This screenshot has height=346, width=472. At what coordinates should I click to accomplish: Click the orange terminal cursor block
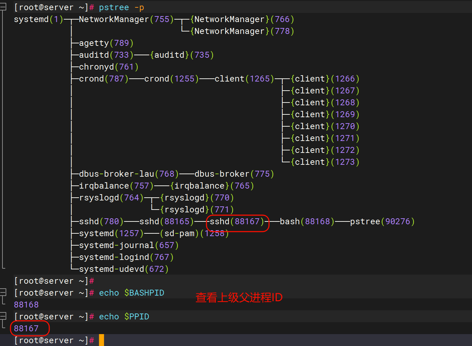pyautogui.click(x=101, y=340)
